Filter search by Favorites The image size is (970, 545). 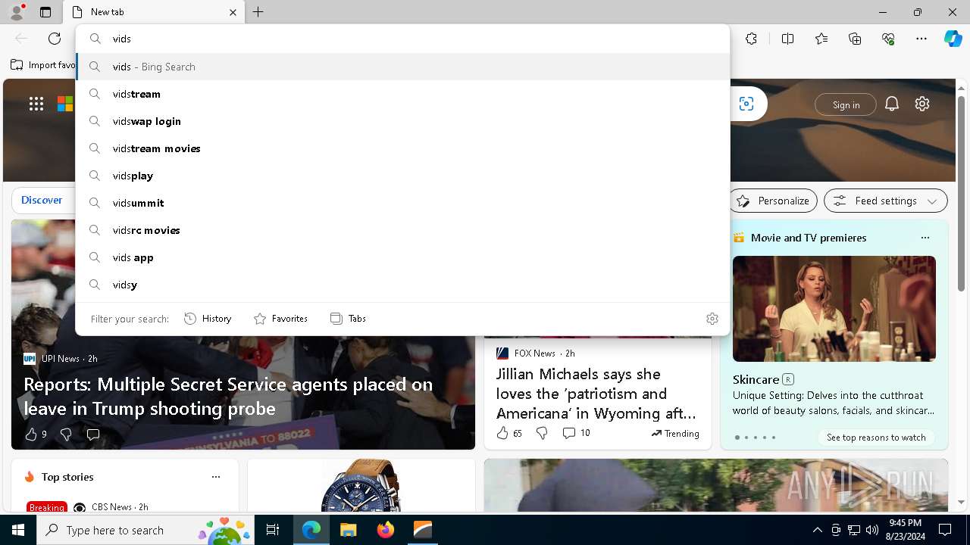click(280, 319)
